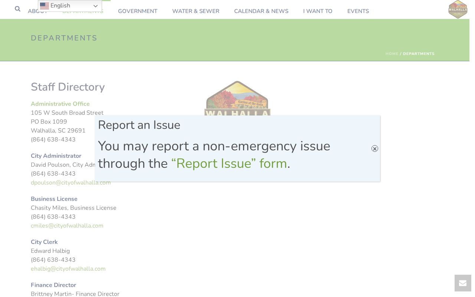Open the Water & Sewer menu
The height and width of the screenshot is (297, 475).
click(x=196, y=11)
